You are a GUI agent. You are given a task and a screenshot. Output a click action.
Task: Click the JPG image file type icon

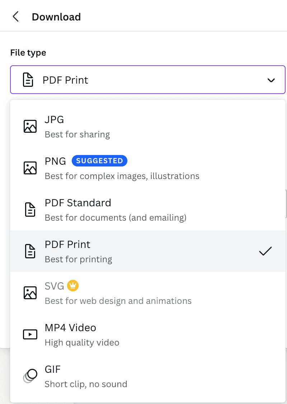tap(30, 126)
